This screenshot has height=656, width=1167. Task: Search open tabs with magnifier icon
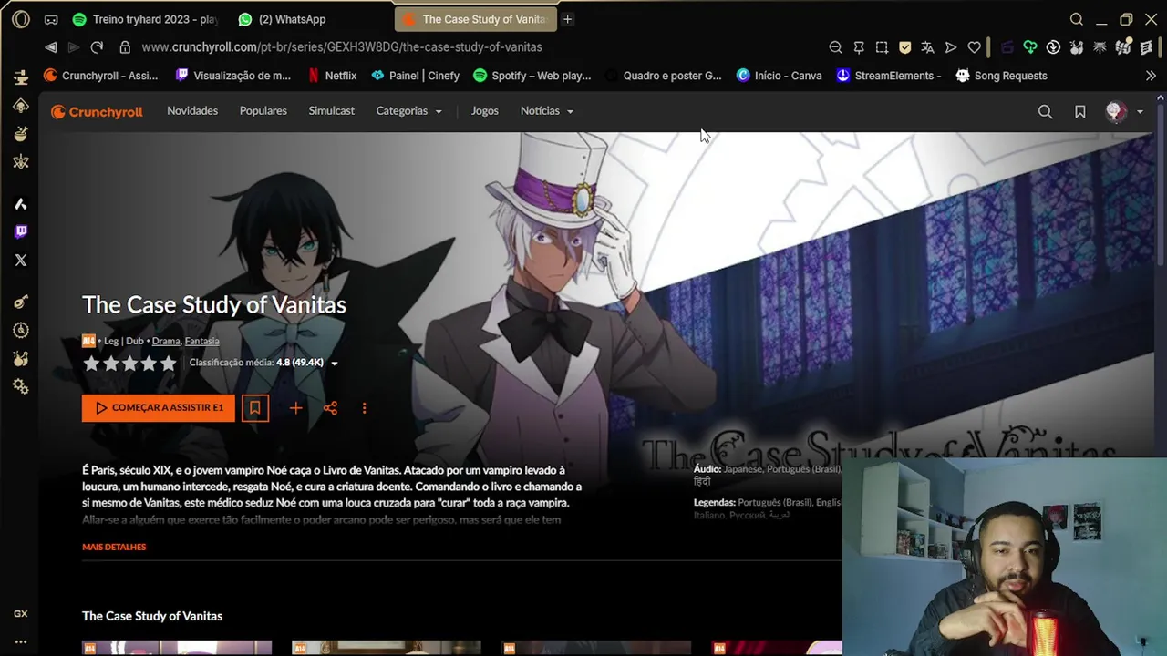[1077, 19]
